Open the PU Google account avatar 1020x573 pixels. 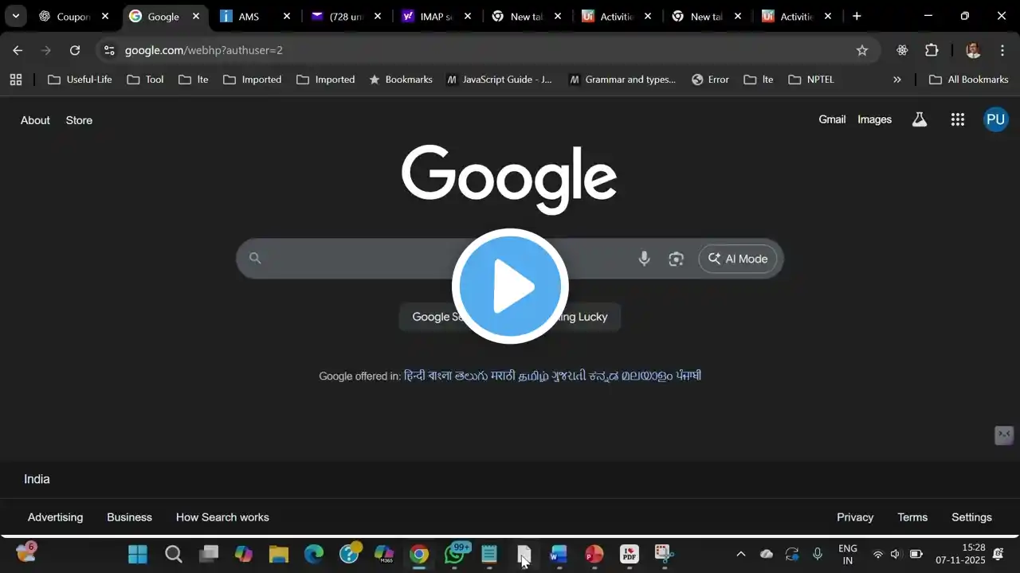995,119
